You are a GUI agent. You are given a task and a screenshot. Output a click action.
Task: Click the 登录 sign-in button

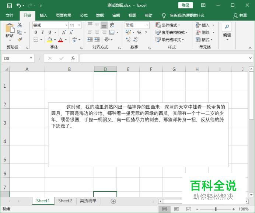pyautogui.click(x=186, y=6)
